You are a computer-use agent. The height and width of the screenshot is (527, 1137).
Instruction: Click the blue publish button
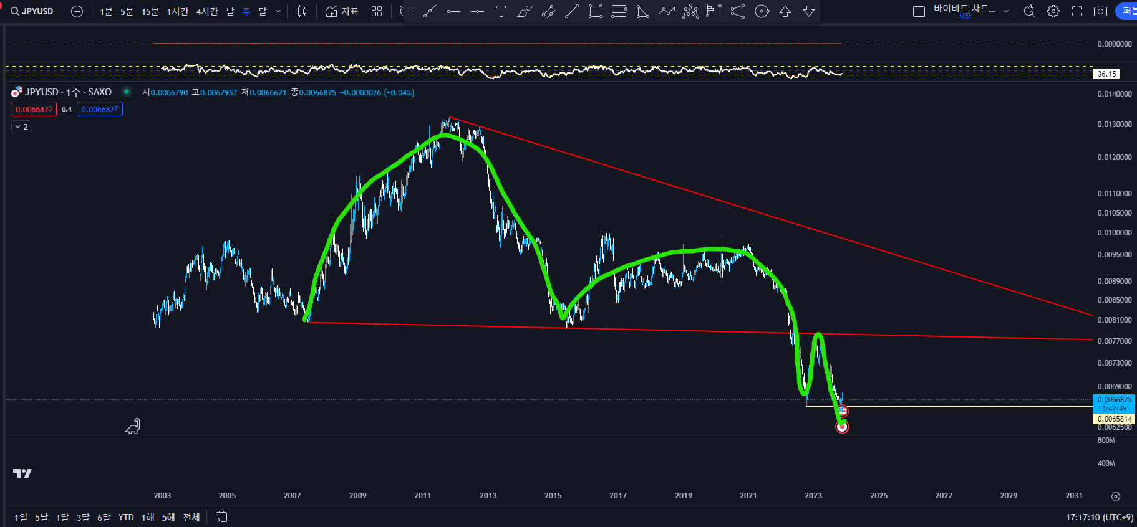(x=1126, y=11)
